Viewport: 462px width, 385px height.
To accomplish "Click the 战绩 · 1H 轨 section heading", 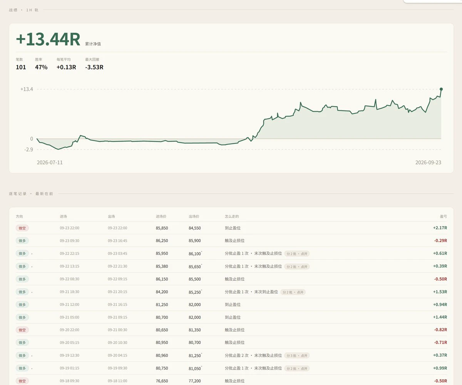I will pyautogui.click(x=23, y=10).
